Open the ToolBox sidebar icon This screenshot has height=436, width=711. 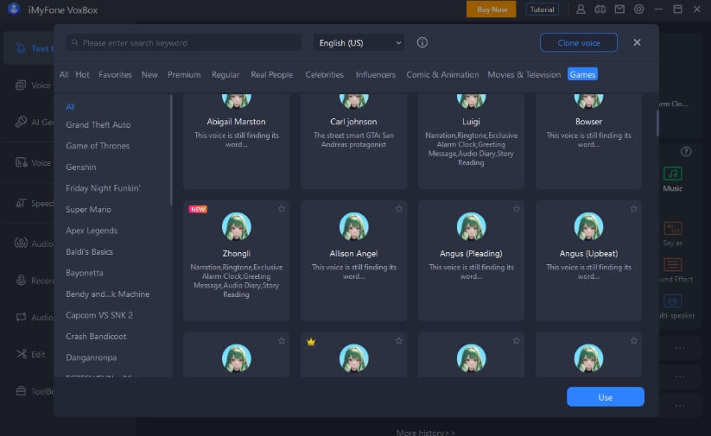click(21, 391)
